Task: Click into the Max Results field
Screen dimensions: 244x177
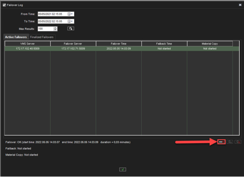Action: (45, 29)
